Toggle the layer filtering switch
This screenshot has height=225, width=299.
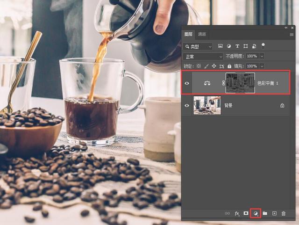click(263, 46)
